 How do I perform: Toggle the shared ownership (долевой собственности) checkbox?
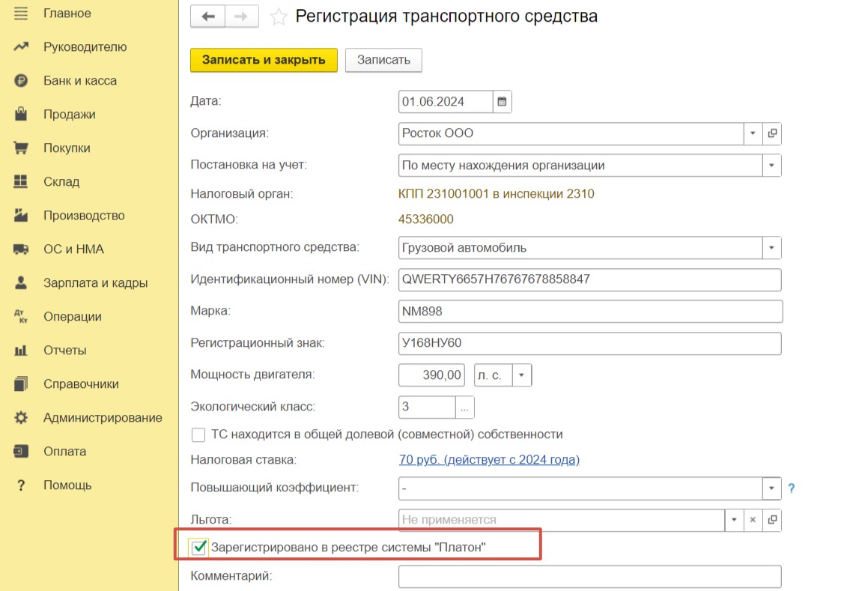pyautogui.click(x=198, y=434)
